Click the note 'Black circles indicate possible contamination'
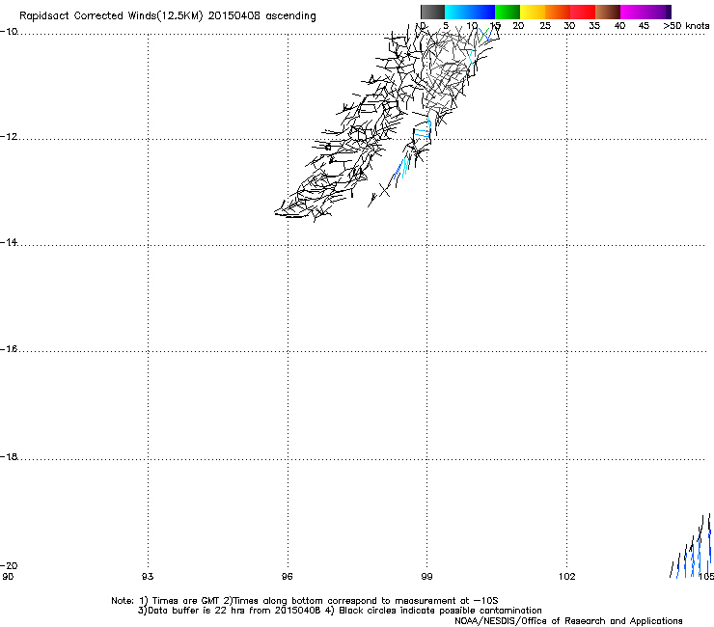This screenshot has height=627, width=714. pyautogui.click(x=440, y=611)
